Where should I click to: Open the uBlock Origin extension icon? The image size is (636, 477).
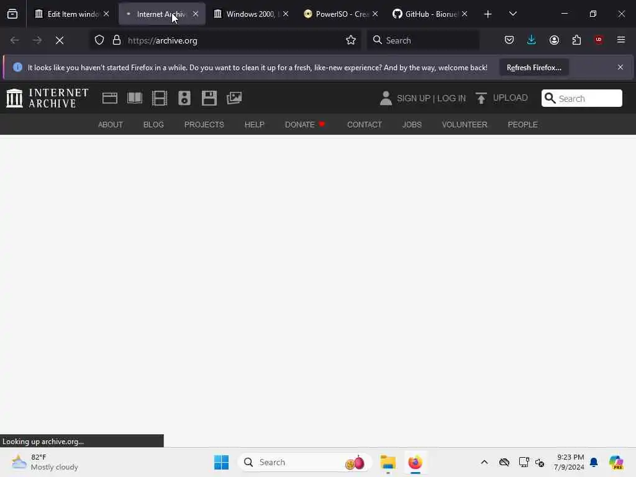click(599, 40)
